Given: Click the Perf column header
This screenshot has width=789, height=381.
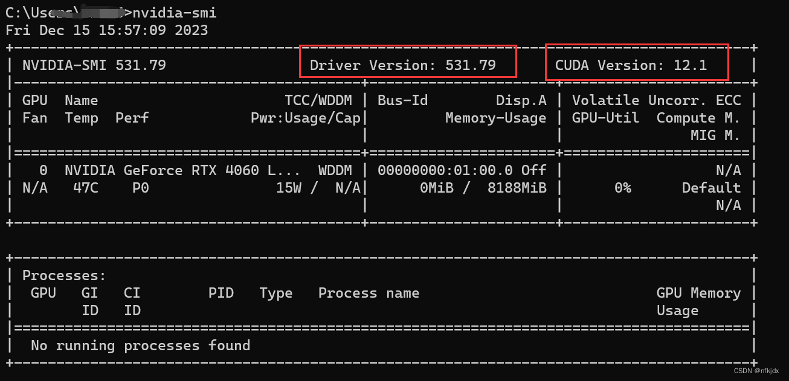Looking at the screenshot, I should click(132, 118).
